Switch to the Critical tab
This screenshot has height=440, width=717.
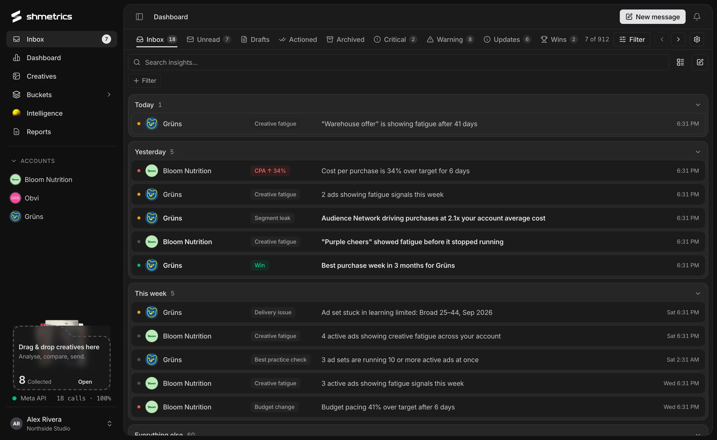(395, 39)
